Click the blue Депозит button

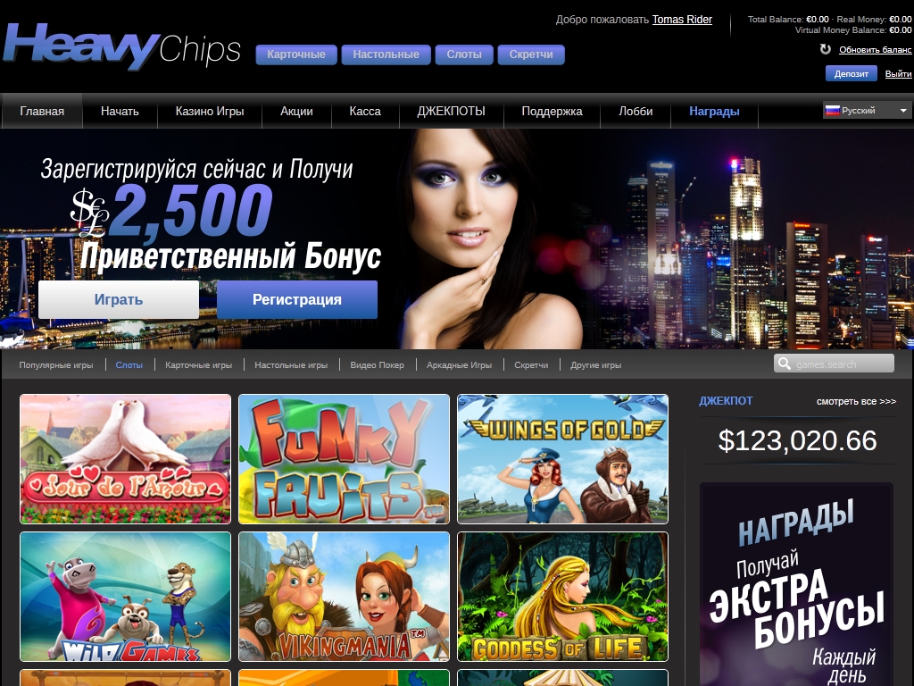tap(851, 73)
